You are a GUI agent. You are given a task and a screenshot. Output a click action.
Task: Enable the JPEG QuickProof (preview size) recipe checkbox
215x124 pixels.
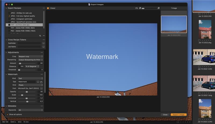coord(9,22)
